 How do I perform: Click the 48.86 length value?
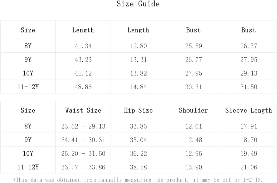pyautogui.click(x=83, y=87)
